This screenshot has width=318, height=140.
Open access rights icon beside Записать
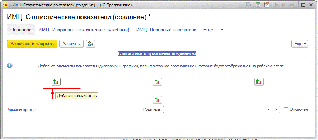pyautogui.click(x=90, y=44)
